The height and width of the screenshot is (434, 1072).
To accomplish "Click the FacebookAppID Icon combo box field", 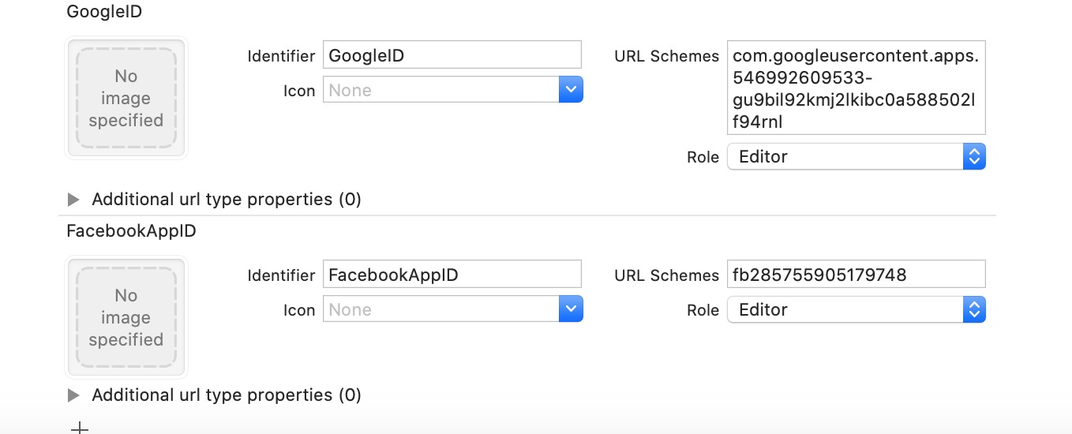I will pyautogui.click(x=440, y=309).
